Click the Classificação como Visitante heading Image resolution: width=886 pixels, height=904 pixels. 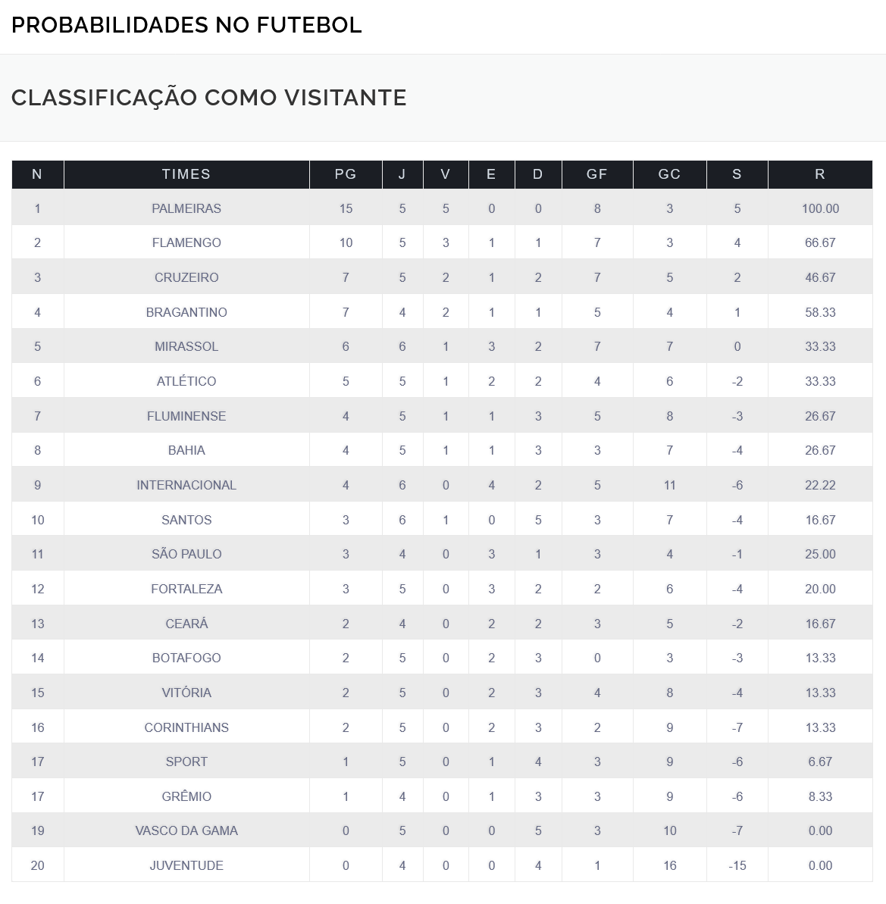pyautogui.click(x=209, y=98)
